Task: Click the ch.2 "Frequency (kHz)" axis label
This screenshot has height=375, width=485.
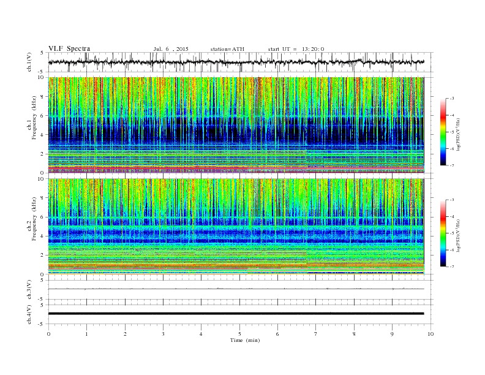Action: click(34, 219)
